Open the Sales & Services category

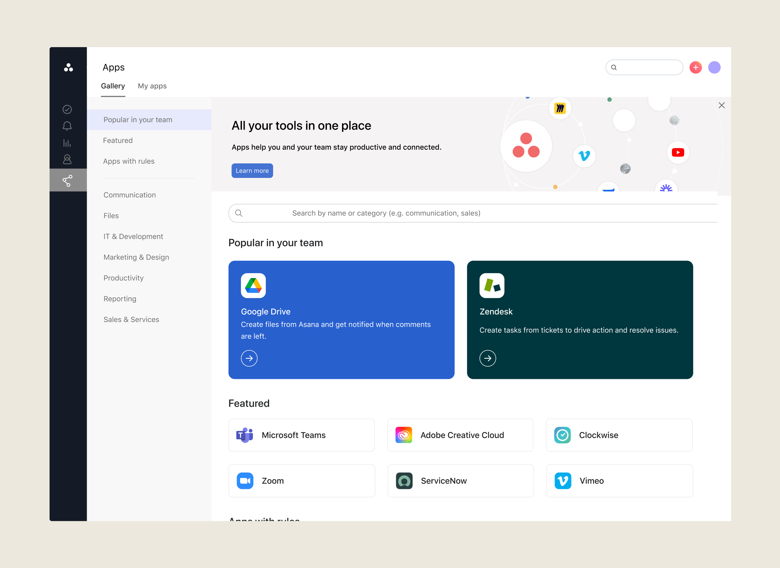131,319
